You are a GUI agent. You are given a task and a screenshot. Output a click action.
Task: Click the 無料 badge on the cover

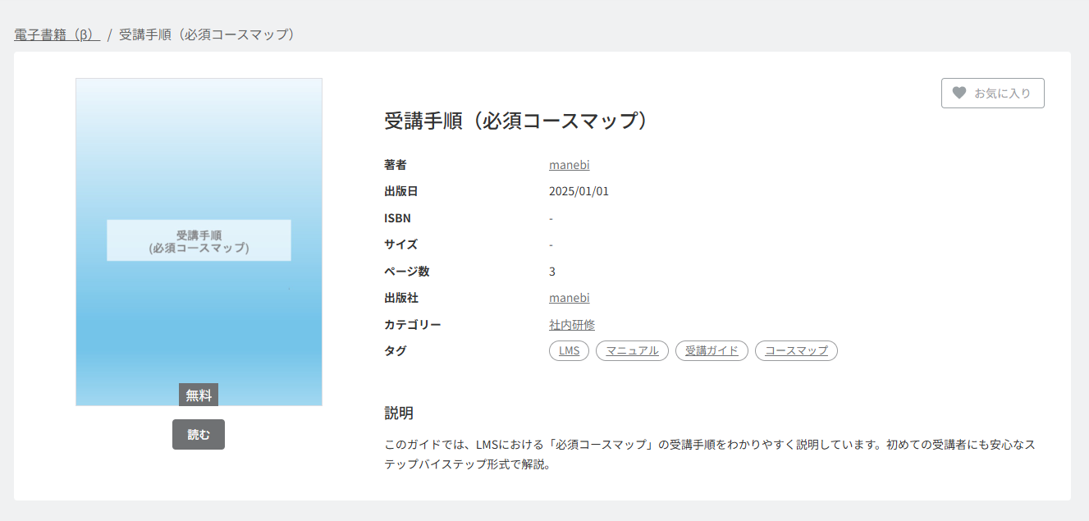pos(199,395)
